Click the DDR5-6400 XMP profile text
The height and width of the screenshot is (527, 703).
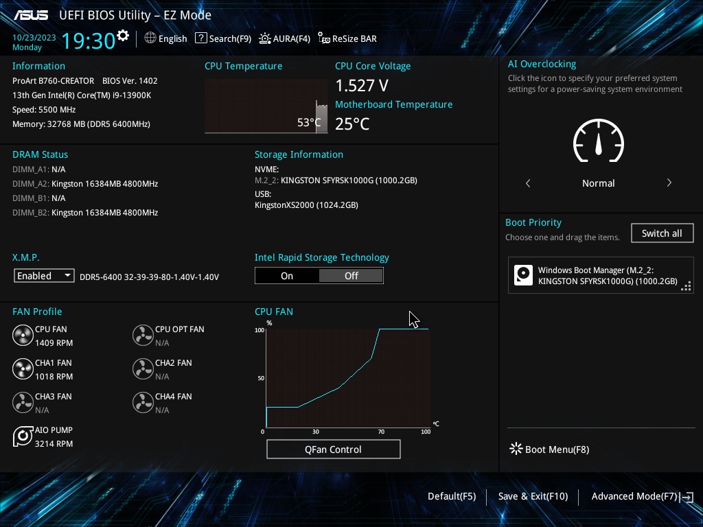(x=149, y=277)
